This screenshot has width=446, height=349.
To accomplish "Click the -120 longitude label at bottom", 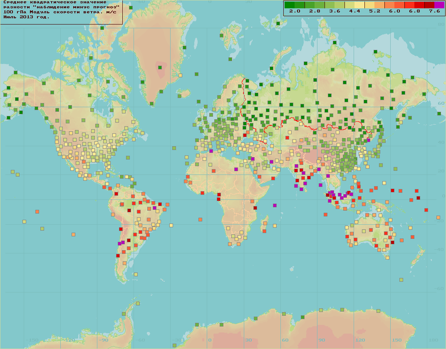I will point(69,340).
